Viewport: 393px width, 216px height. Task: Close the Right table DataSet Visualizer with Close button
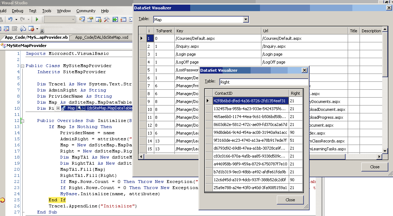click(290, 200)
